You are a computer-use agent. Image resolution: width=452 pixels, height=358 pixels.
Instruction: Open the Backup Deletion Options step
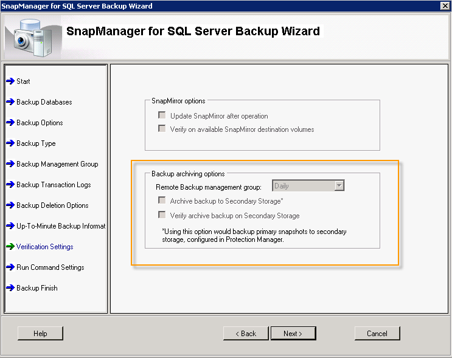tap(52, 205)
